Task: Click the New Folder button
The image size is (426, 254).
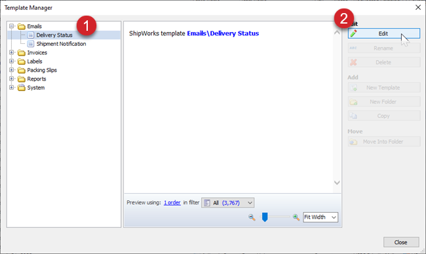Action: click(x=384, y=101)
